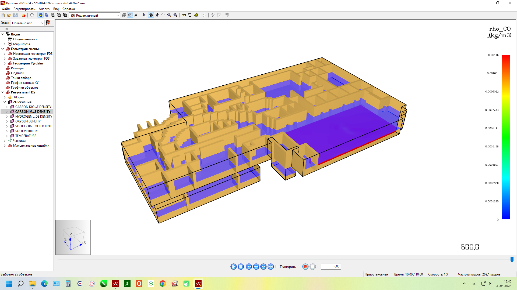Select the ruler measure tool

[x=184, y=15]
